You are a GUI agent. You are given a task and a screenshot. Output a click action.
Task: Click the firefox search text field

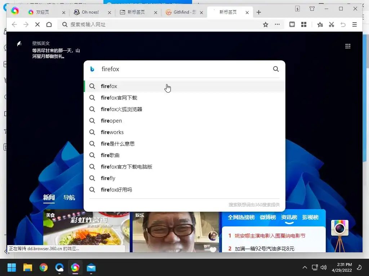coord(185,69)
